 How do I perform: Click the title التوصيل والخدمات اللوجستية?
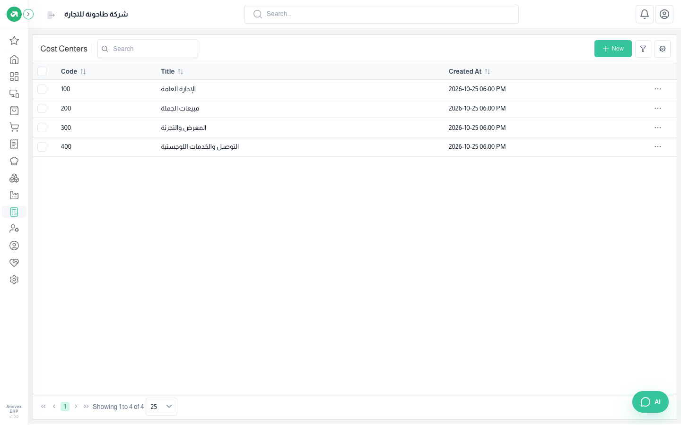[200, 146]
